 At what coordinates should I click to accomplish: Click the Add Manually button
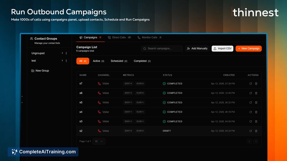tap(197, 49)
